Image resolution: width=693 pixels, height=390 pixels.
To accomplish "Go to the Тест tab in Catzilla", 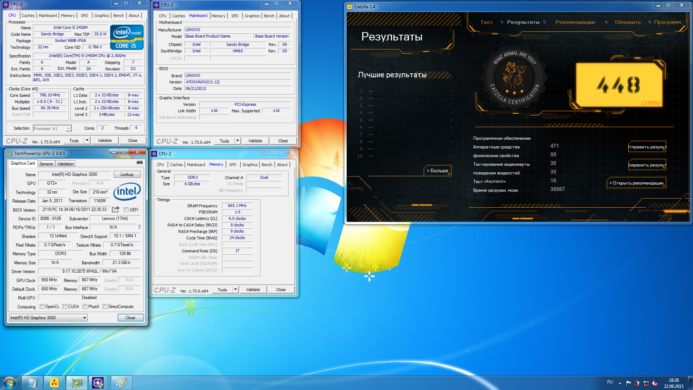I will click(x=486, y=22).
